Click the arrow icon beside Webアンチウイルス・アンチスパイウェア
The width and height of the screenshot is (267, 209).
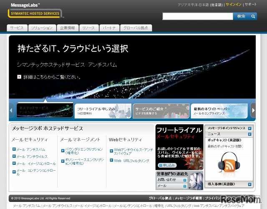pos(111,151)
